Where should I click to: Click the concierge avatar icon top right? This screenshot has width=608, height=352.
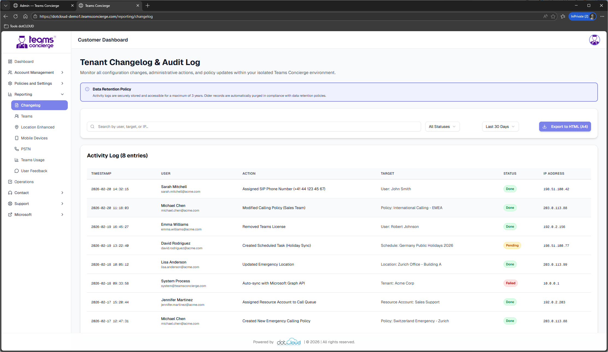pos(594,40)
